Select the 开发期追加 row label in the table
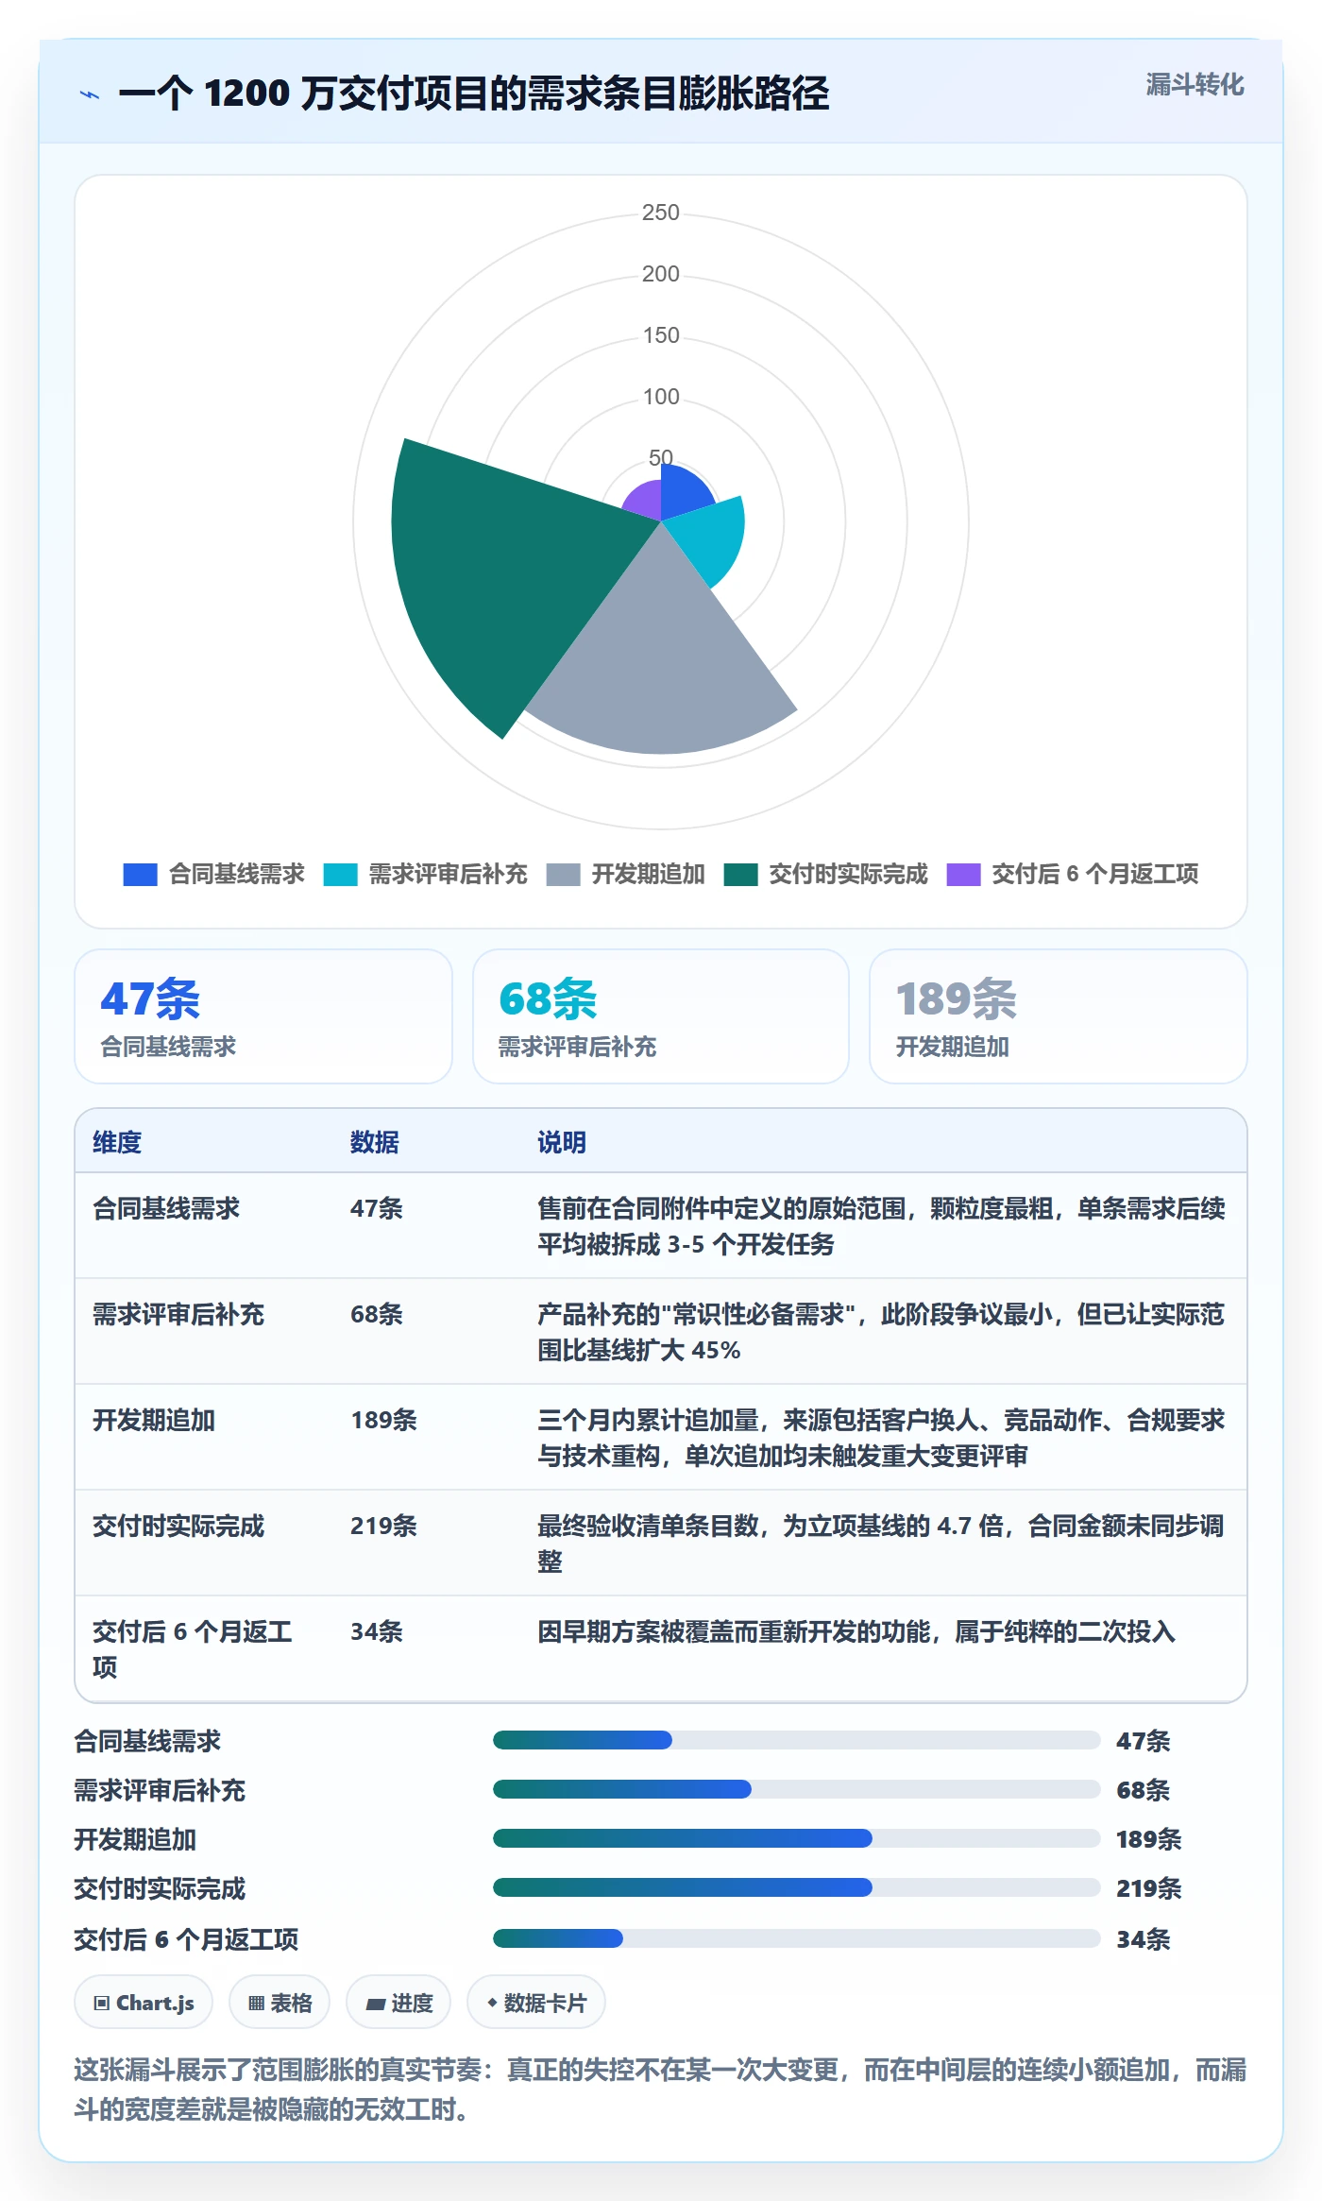 point(154,1420)
